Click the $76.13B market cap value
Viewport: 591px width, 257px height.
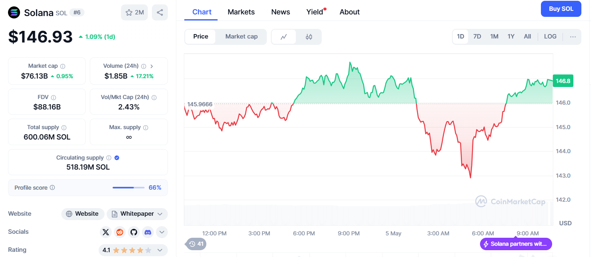[x=34, y=76]
